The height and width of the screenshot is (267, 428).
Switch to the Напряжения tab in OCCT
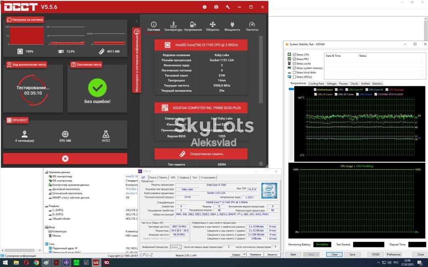coord(193,26)
